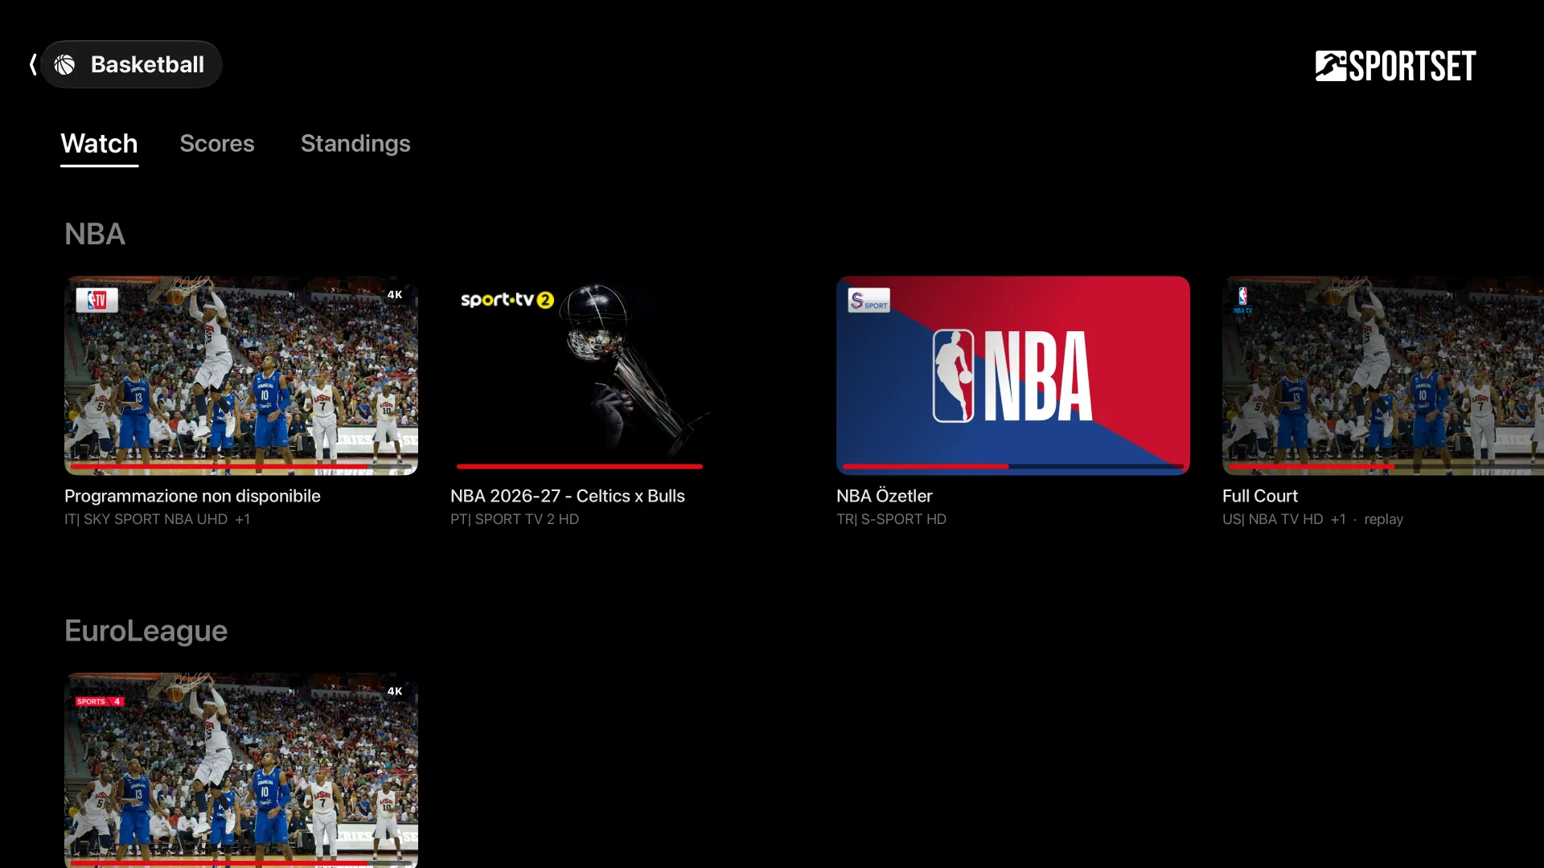The image size is (1544, 868).
Task: Click the NBA section heading
Action: tap(95, 235)
